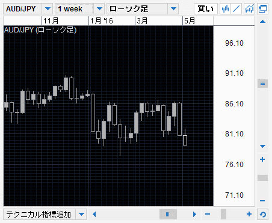Click the vertical scroll handle with lines
This screenshot has width=272, height=223.
point(262,83)
